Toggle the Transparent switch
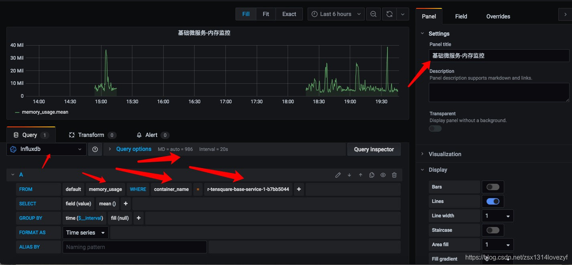Image resolution: width=572 pixels, height=265 pixels. [x=435, y=128]
